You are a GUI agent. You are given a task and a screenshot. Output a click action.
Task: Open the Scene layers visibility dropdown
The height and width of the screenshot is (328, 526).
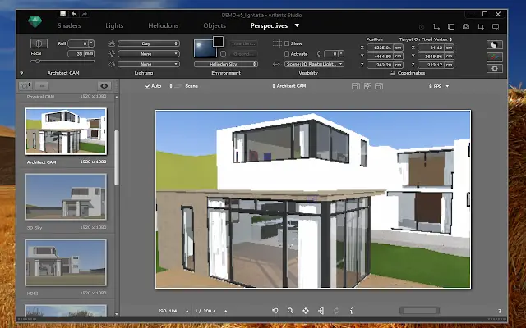314,64
